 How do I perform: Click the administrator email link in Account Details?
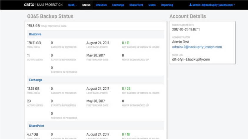pyautogui.click(x=197, y=47)
